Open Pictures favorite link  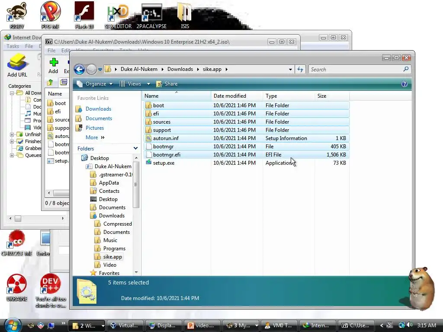tap(95, 128)
